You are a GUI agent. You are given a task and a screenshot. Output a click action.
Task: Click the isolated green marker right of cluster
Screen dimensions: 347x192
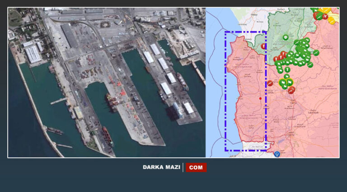click(x=316, y=53)
